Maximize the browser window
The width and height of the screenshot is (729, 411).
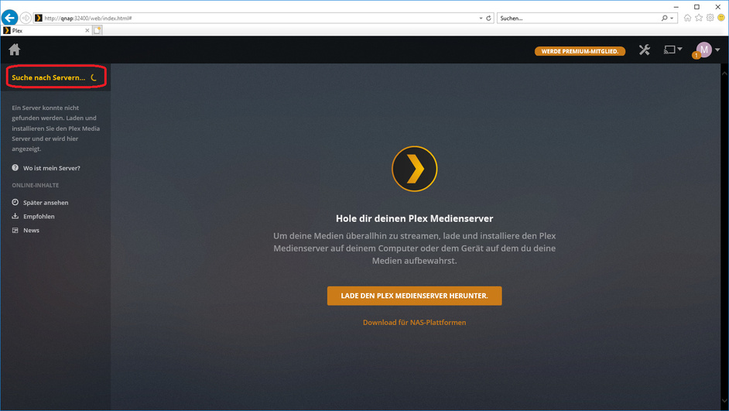click(696, 6)
